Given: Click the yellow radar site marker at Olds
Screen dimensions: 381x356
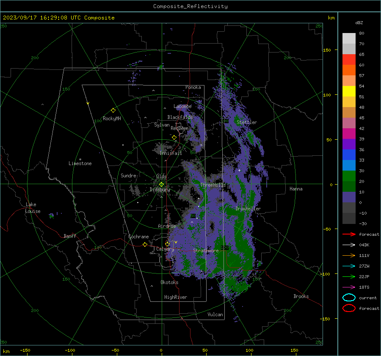Looking at the screenshot, I should [161, 184].
